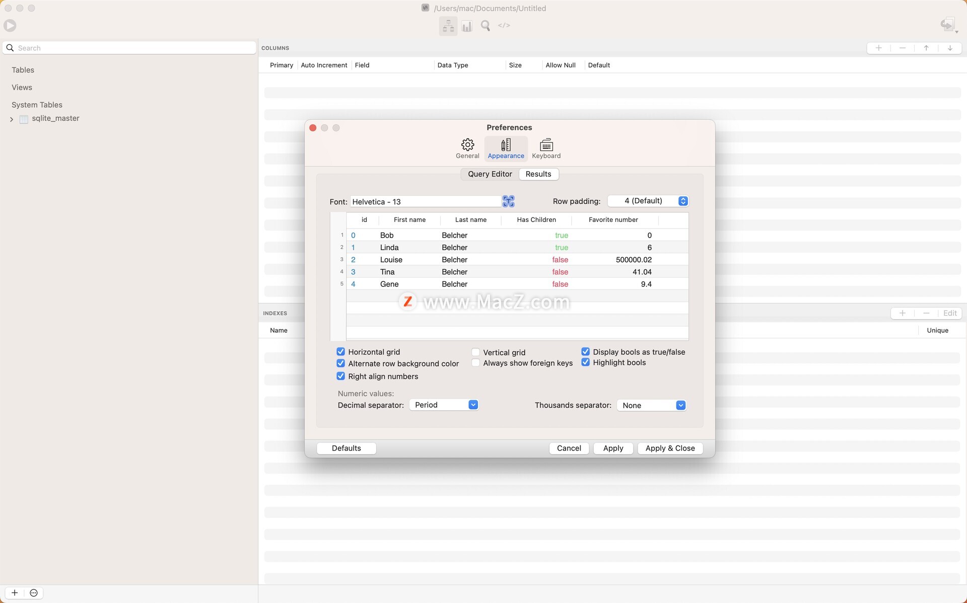Open the chart view toolbar icon
The width and height of the screenshot is (967, 603).
[467, 26]
